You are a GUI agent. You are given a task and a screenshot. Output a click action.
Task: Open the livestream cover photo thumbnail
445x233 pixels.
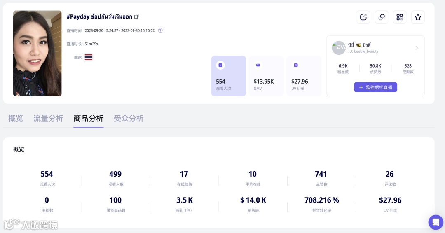tap(37, 53)
